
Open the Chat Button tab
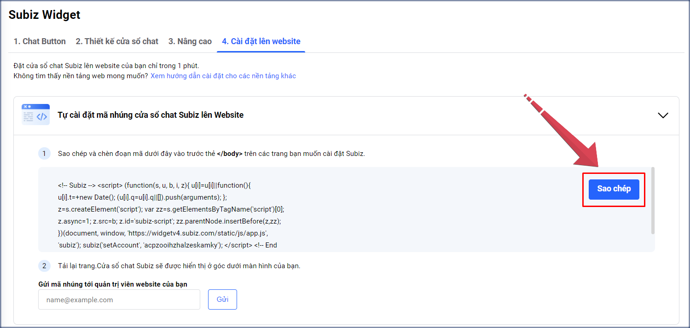click(x=40, y=41)
